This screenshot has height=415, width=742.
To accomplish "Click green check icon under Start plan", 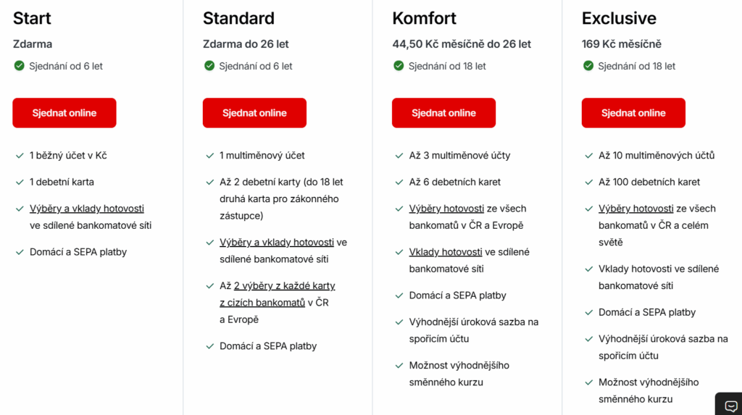I will click(20, 66).
